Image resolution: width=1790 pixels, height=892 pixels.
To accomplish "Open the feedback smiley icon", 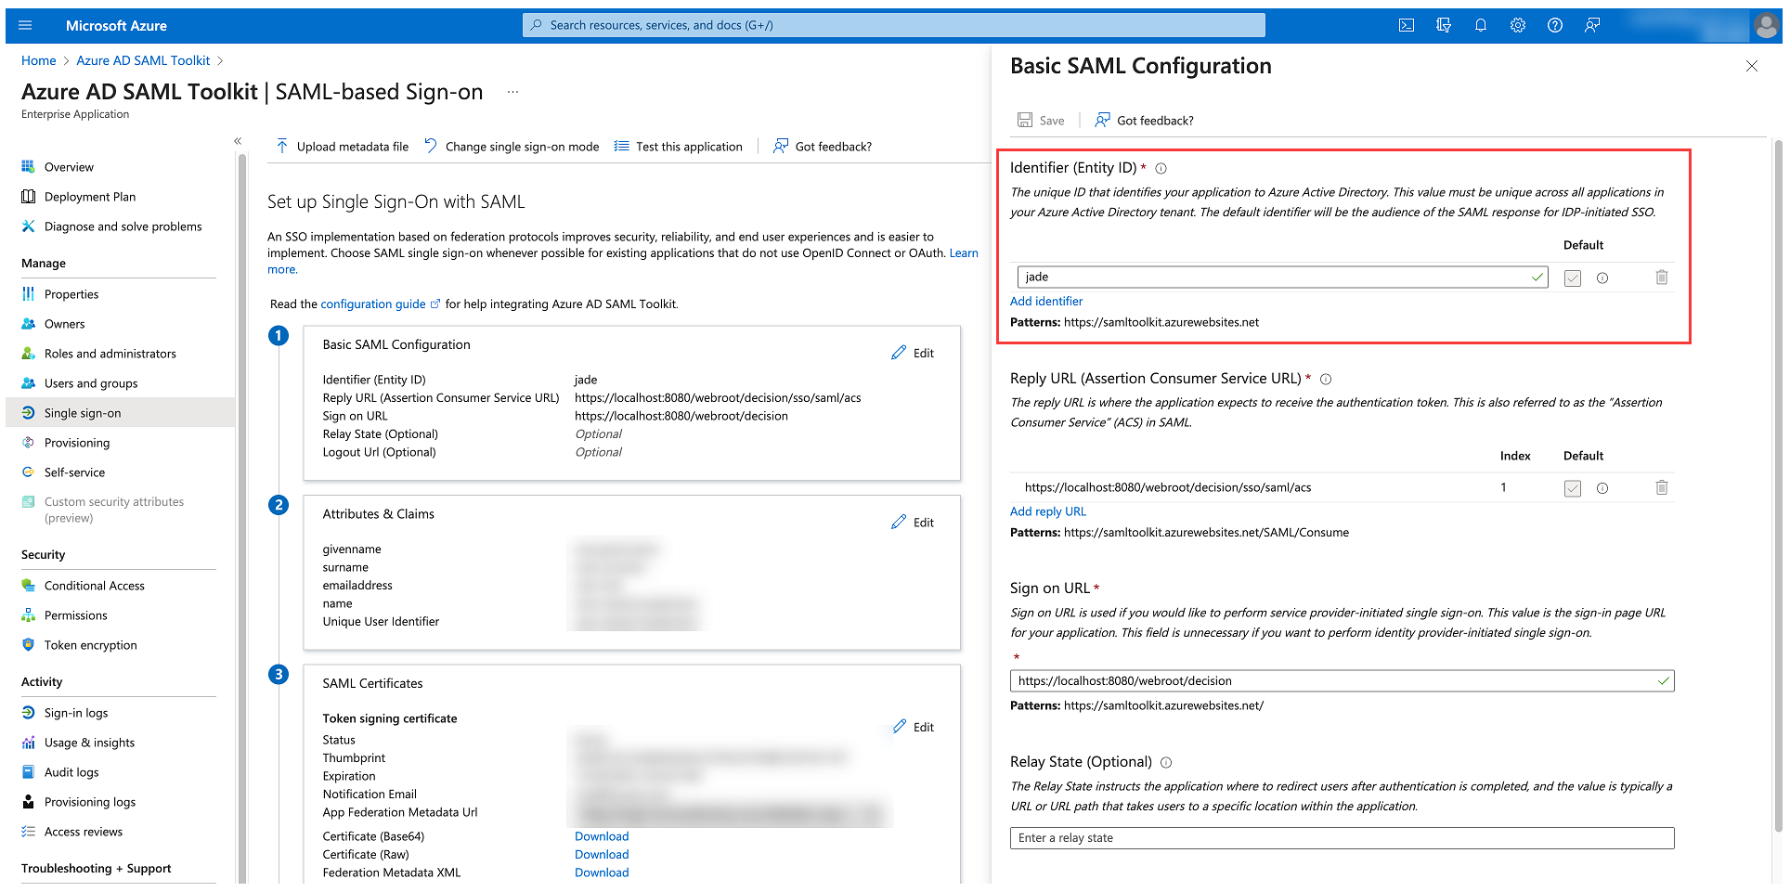I will click(x=1592, y=25).
